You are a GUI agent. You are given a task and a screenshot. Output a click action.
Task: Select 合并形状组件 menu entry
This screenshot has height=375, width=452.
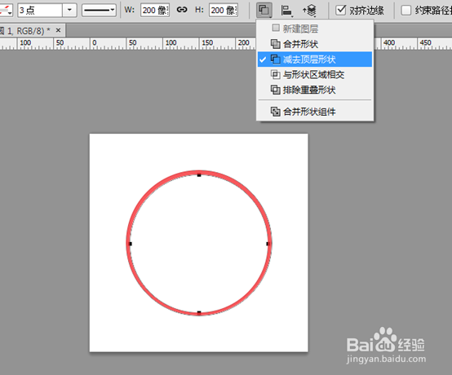click(x=315, y=112)
